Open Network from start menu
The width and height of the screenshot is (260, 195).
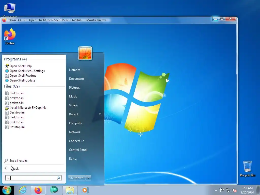point(75,132)
